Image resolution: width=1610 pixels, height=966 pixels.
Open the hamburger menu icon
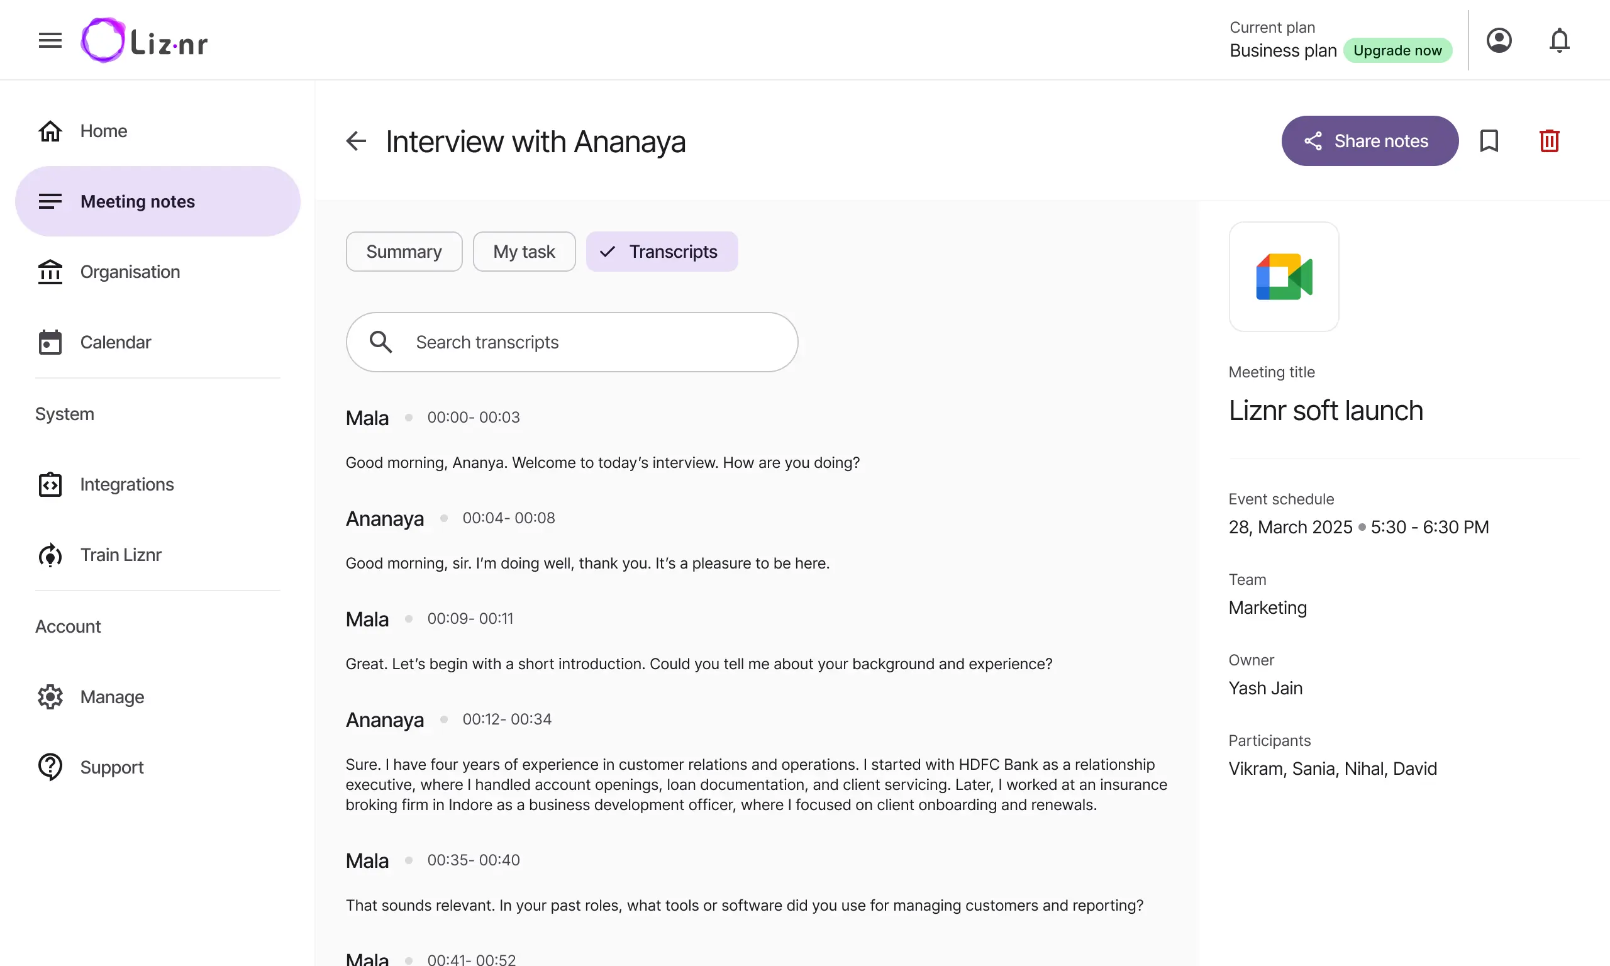50,40
